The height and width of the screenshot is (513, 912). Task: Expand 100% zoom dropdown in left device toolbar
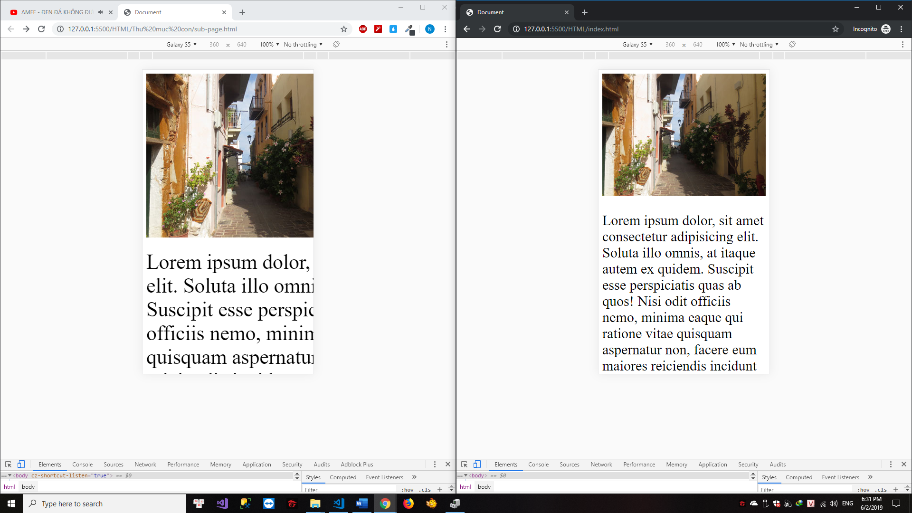(x=269, y=44)
